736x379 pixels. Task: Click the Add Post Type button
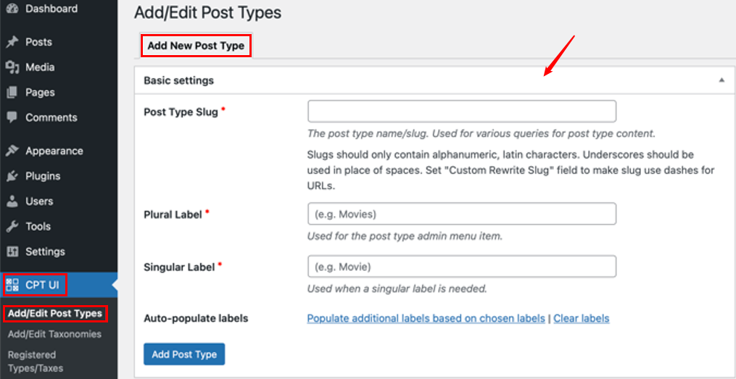coord(184,354)
